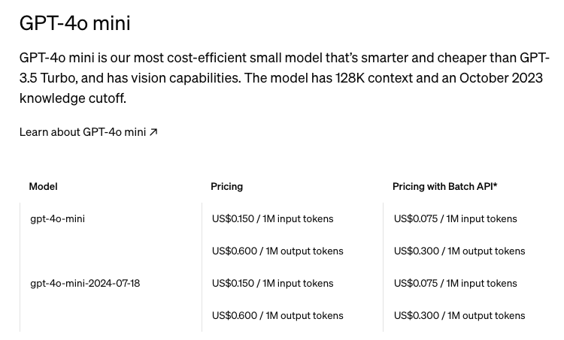Select the gpt-4o-mini model name cell
Viewport: 564px width, 340px height.
pos(57,218)
